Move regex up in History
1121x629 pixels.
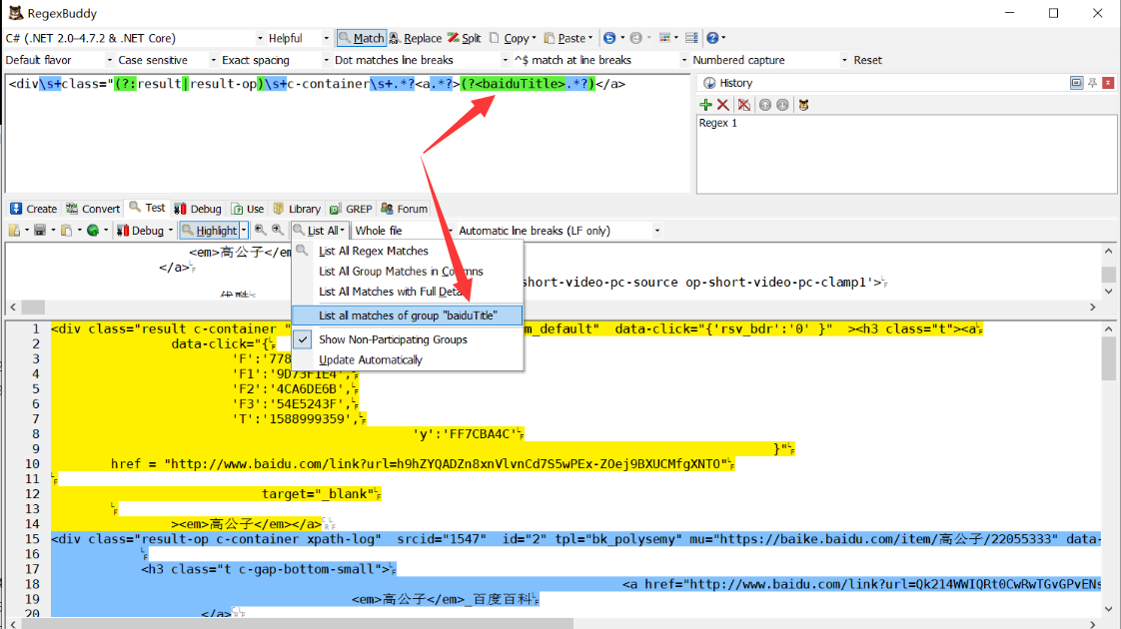coord(765,105)
